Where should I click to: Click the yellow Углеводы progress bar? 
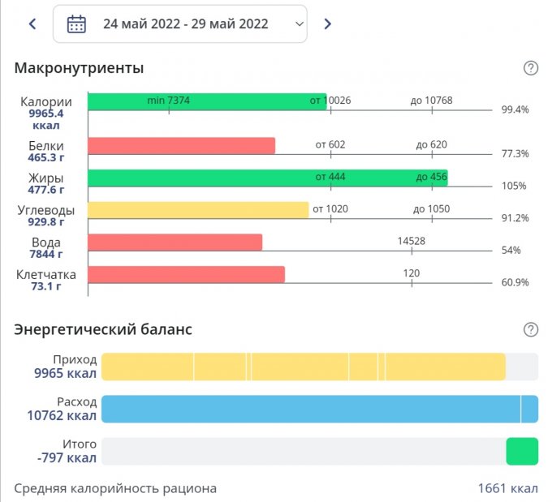[x=197, y=210]
